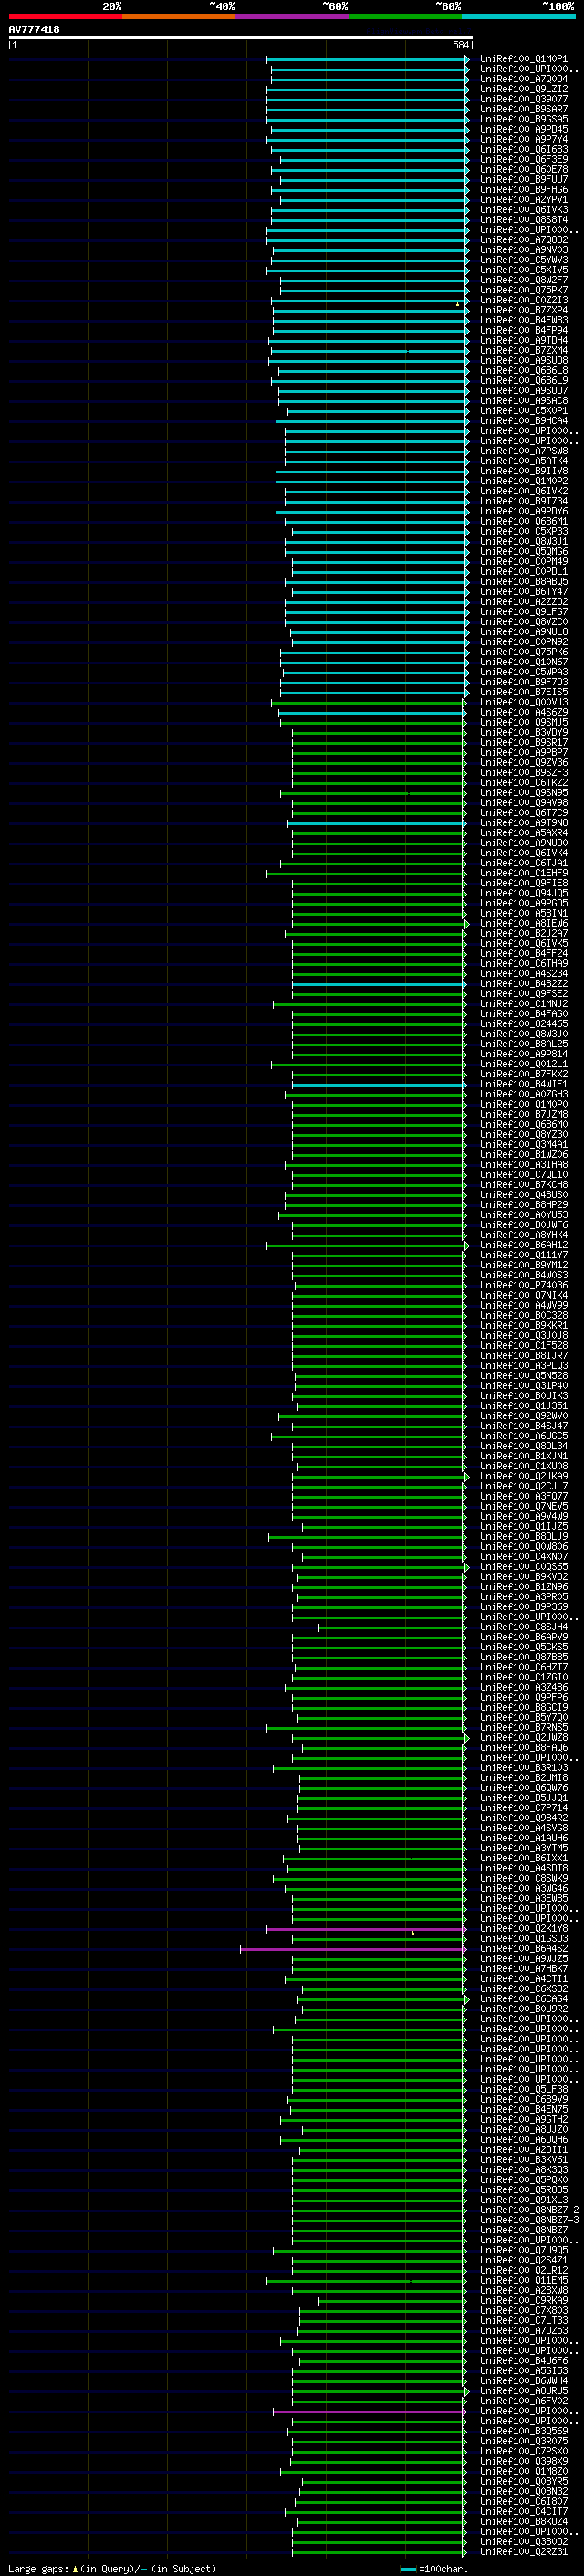Screen dimensions: 584x2576
Task: Open the UniRef100_Q2K1Y8 hit label
Action: [524, 1929]
